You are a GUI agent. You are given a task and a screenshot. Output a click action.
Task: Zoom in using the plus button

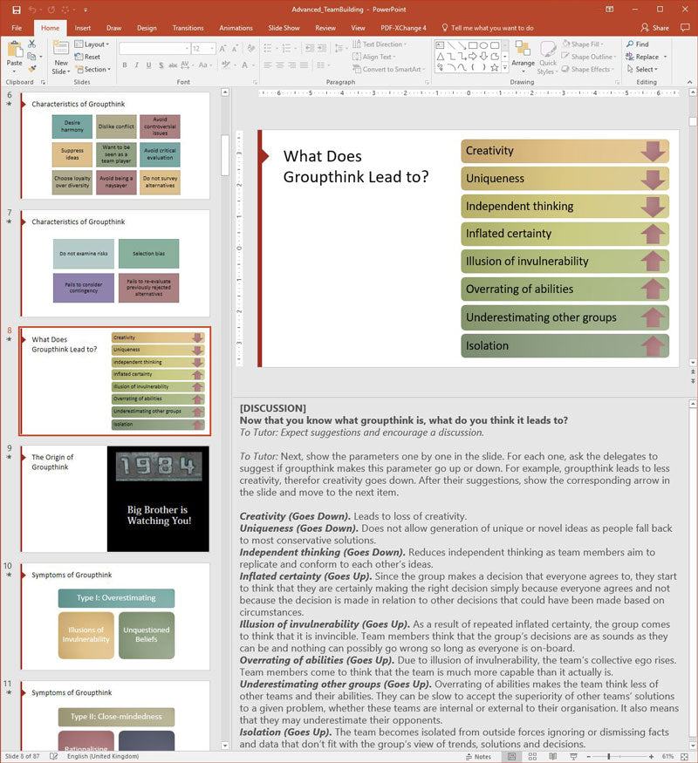(651, 757)
